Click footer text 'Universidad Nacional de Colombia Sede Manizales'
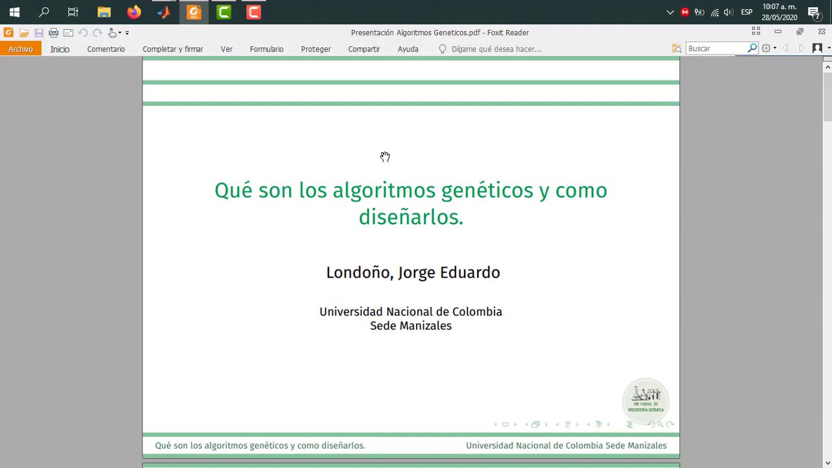The width and height of the screenshot is (832, 468). tap(566, 445)
